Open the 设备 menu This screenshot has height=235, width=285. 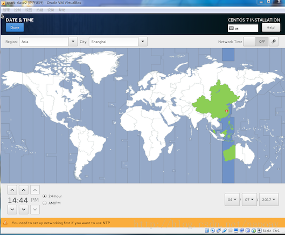[51, 10]
